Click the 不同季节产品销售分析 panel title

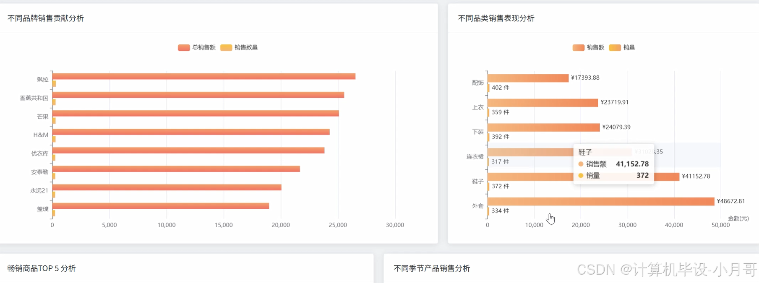click(432, 268)
